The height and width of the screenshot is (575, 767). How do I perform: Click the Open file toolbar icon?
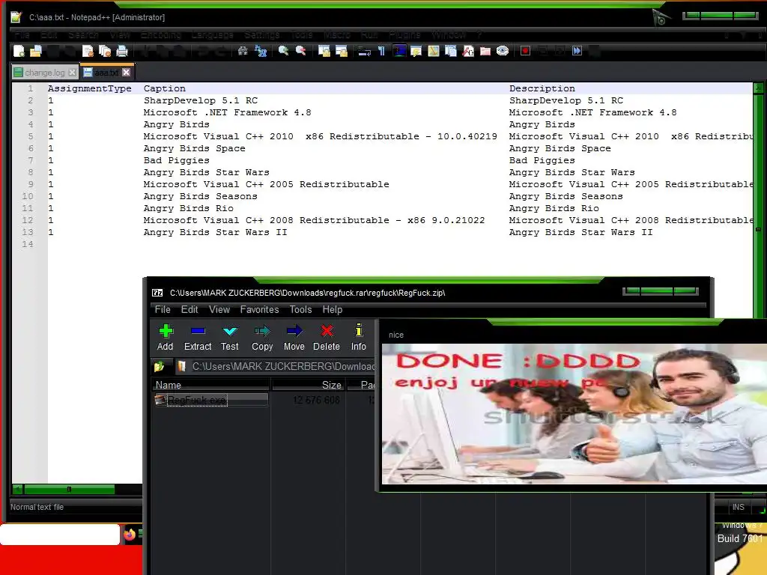[x=36, y=51]
